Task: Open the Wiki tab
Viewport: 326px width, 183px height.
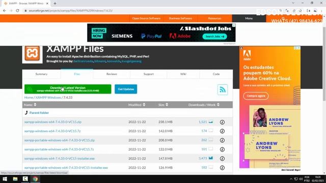Action: coord(183,74)
